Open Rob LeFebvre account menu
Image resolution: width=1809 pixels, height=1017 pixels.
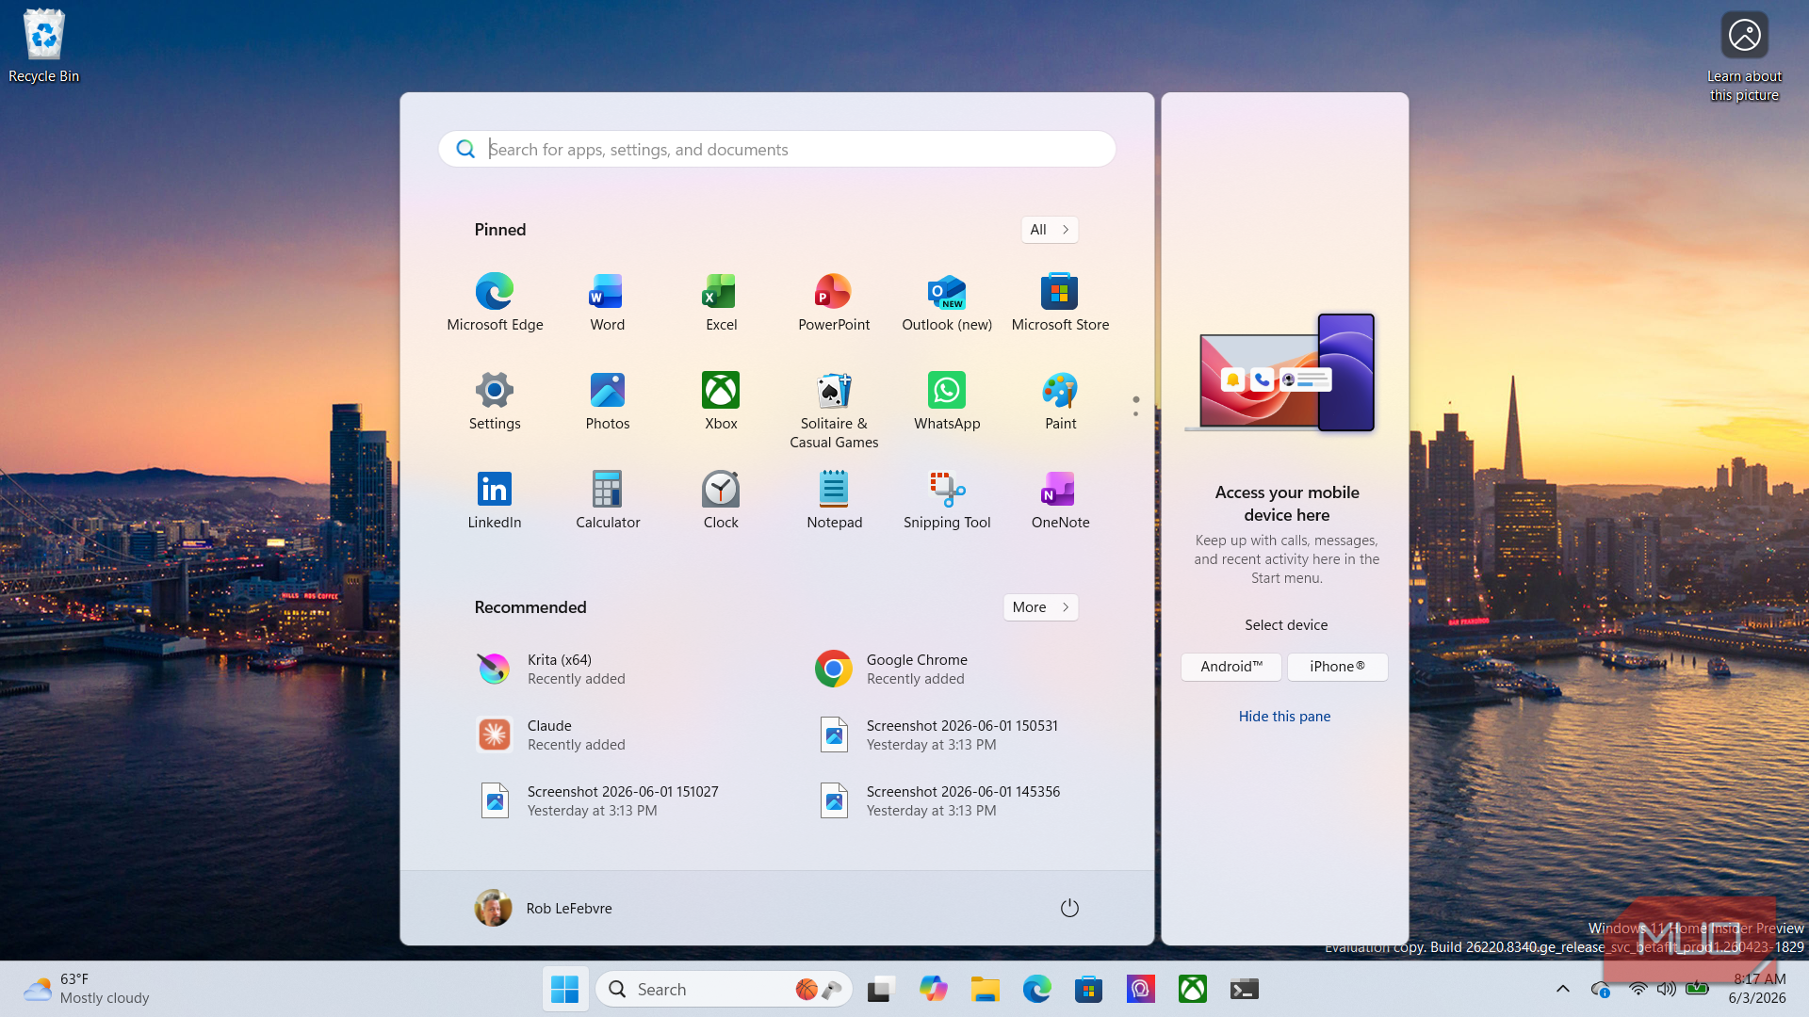click(x=544, y=908)
